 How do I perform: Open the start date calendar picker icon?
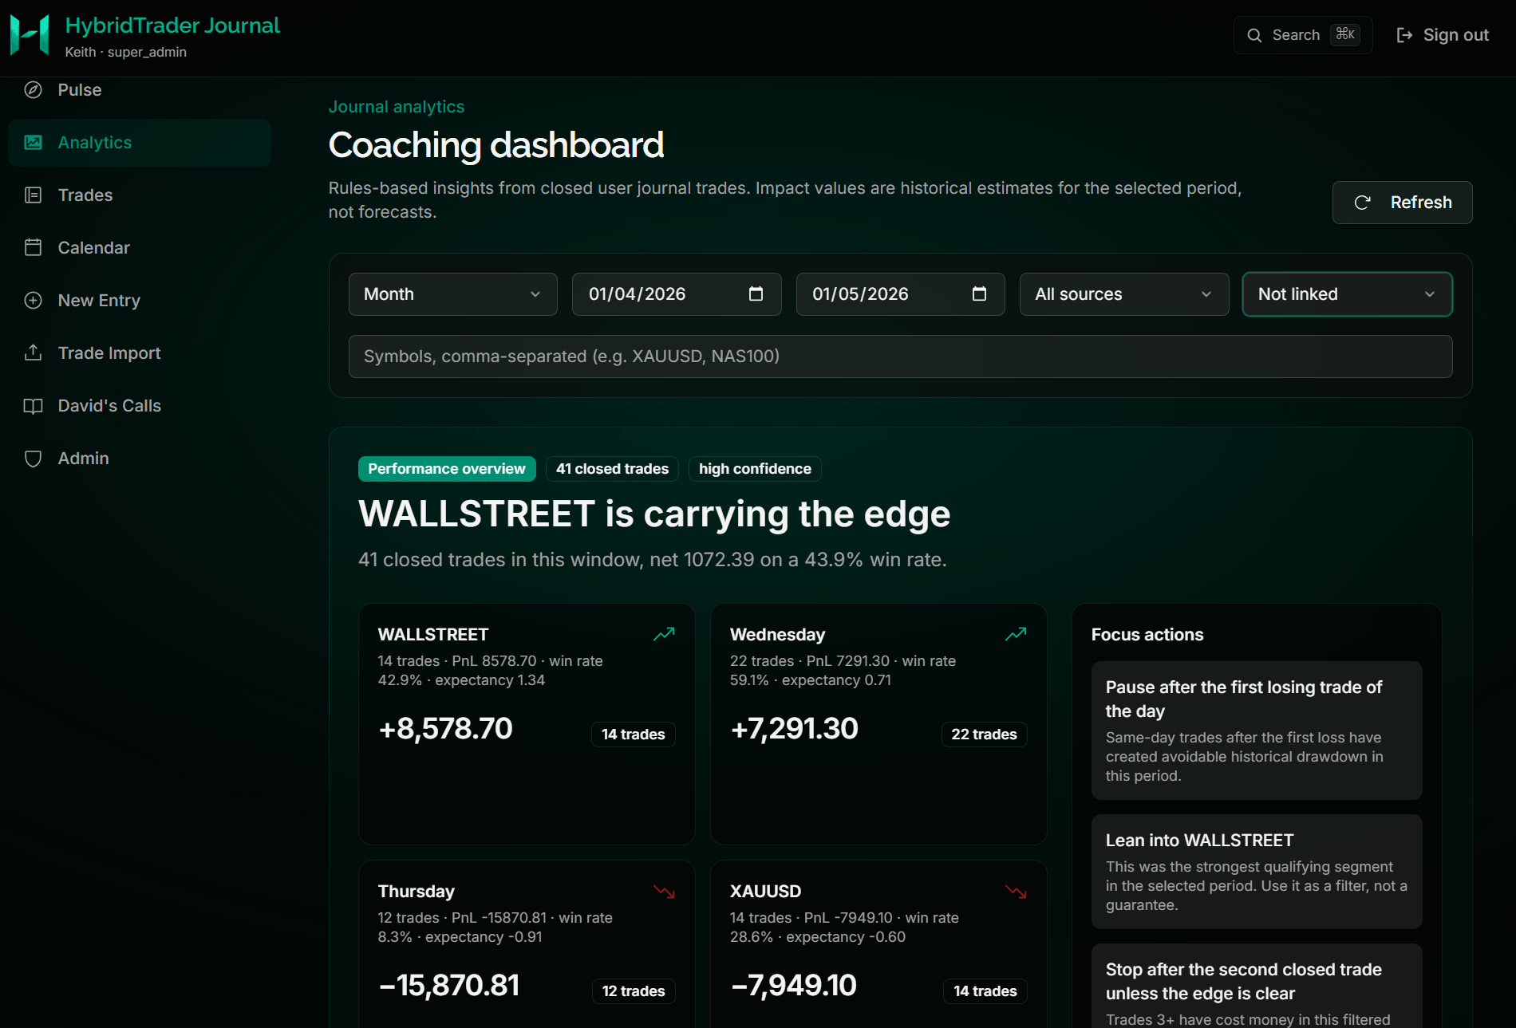tap(756, 294)
